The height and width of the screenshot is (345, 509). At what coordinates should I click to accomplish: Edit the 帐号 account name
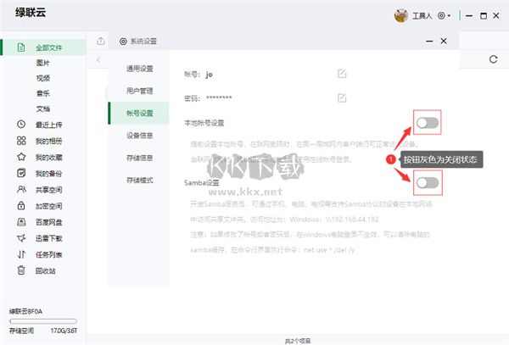click(x=342, y=74)
